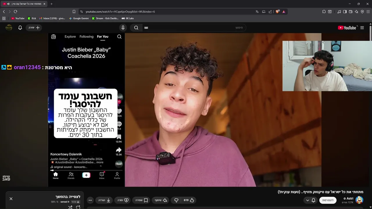372x209 pixels.
Task: Open the page translate icon in the address bar
Action: coord(257,12)
